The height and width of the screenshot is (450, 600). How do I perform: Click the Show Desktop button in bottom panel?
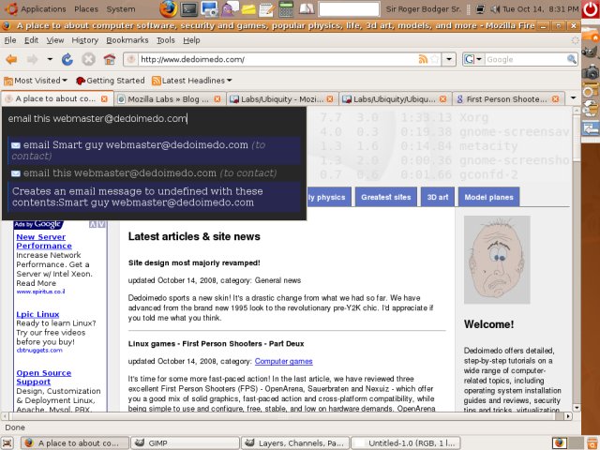click(x=7, y=442)
